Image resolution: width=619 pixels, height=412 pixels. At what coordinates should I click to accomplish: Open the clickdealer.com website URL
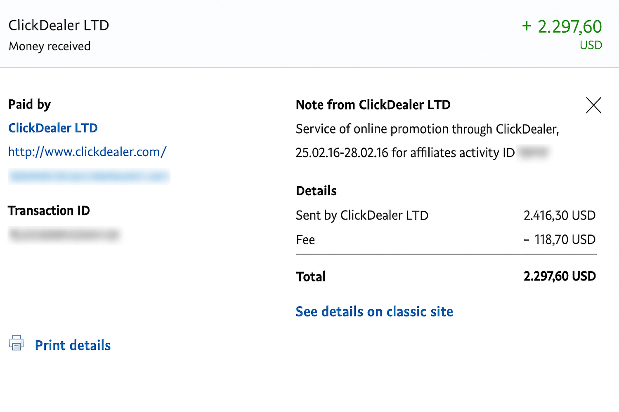(87, 152)
